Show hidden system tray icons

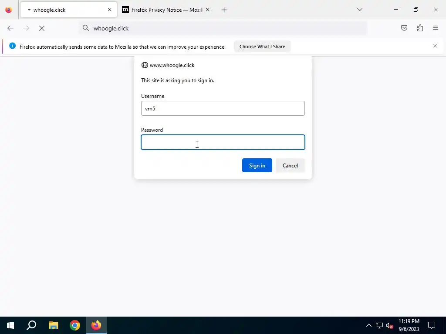coord(368,325)
